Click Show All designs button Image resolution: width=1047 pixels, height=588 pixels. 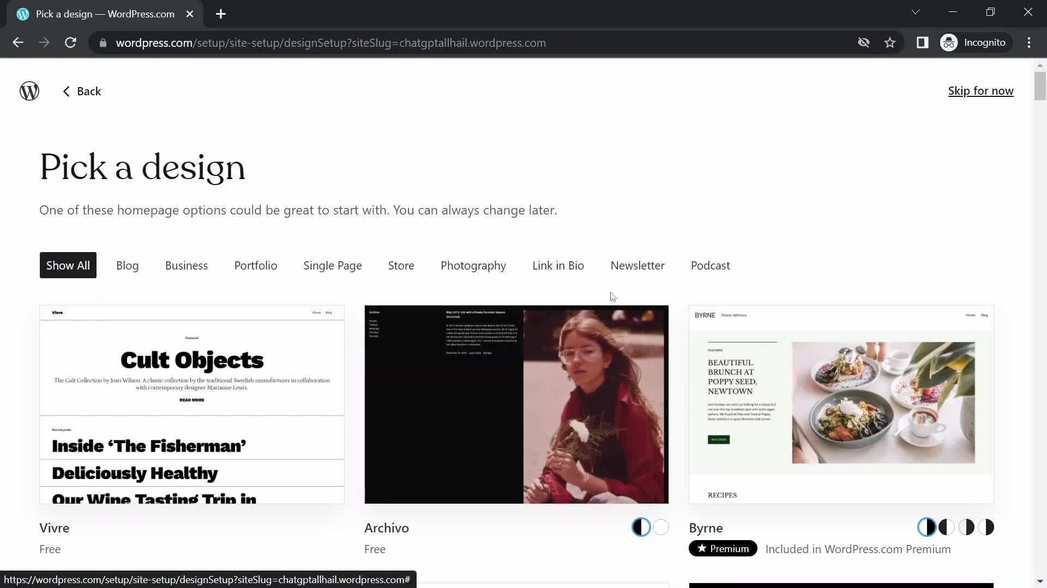tap(68, 265)
